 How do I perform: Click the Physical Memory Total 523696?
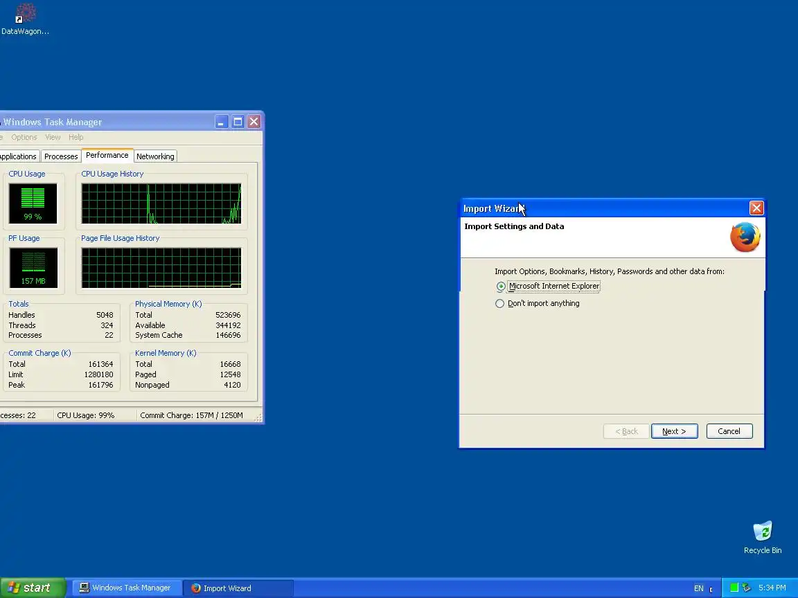tap(228, 315)
